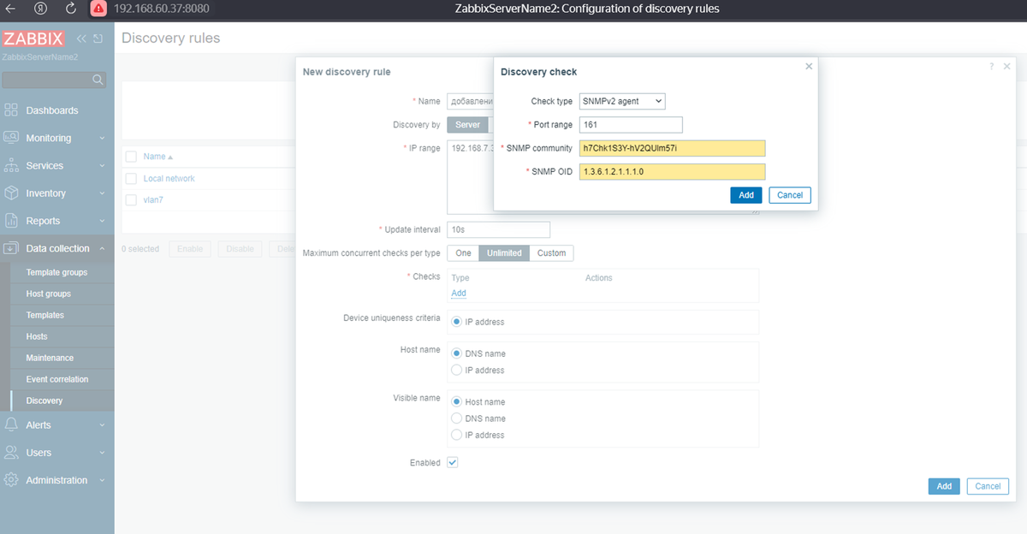Open the vlan7 discovery rule
1027x534 pixels.
(x=153, y=199)
